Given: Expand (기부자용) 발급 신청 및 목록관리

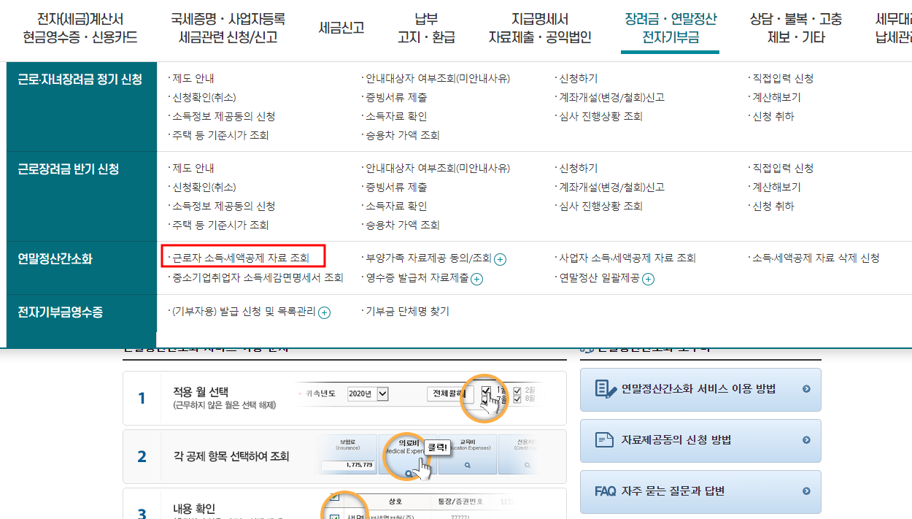Looking at the screenshot, I should 322,312.
